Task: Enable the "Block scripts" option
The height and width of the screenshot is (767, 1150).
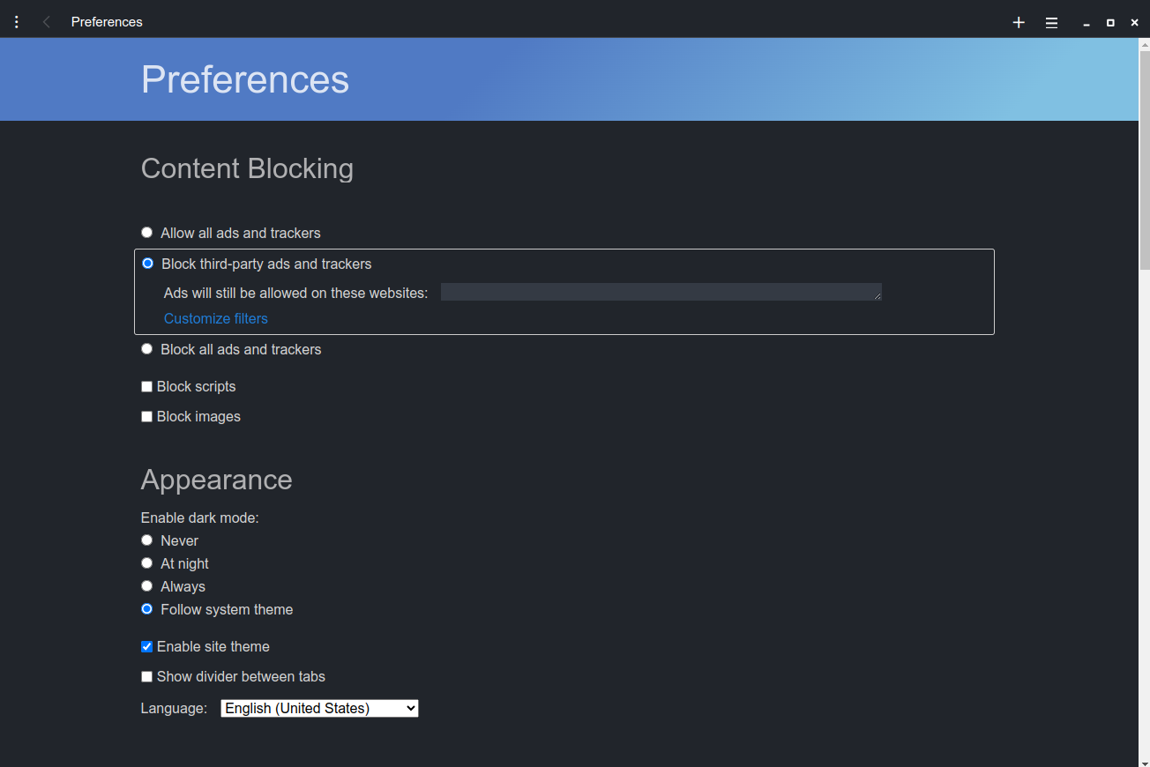Action: click(146, 386)
